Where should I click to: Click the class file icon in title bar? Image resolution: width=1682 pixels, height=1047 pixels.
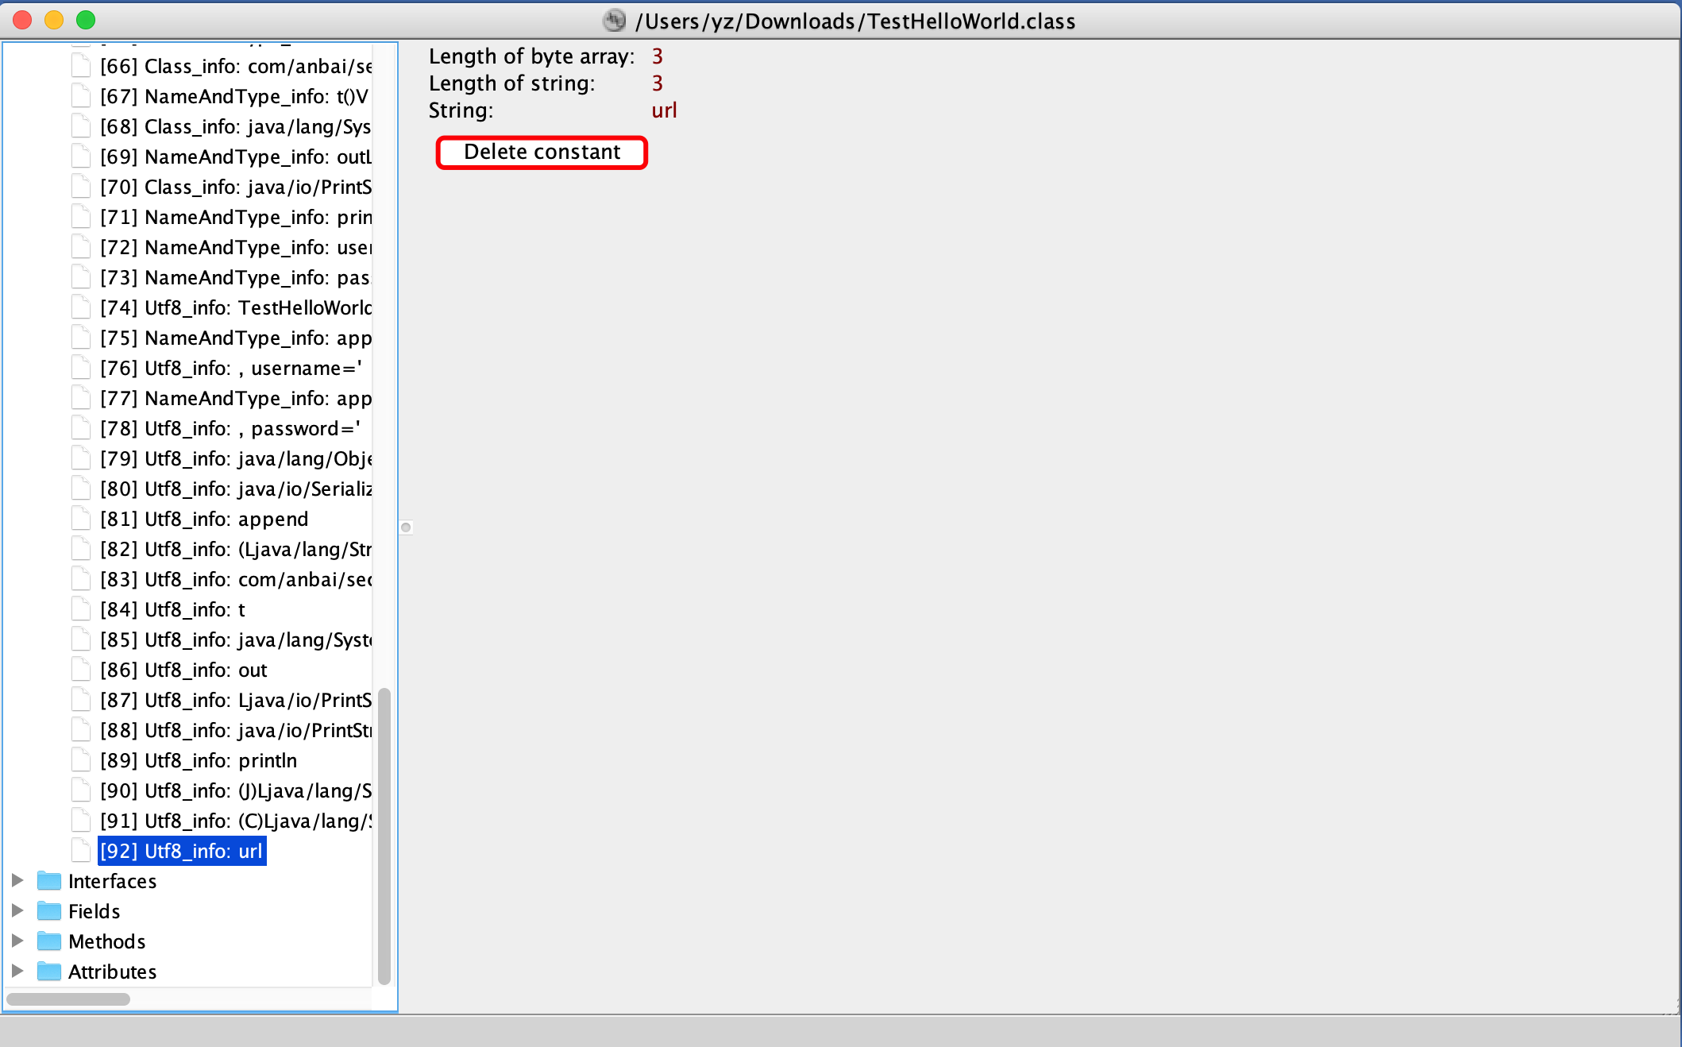coord(615,21)
